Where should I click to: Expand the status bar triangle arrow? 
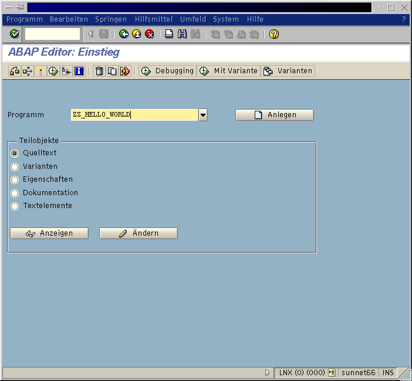pyautogui.click(x=268, y=373)
